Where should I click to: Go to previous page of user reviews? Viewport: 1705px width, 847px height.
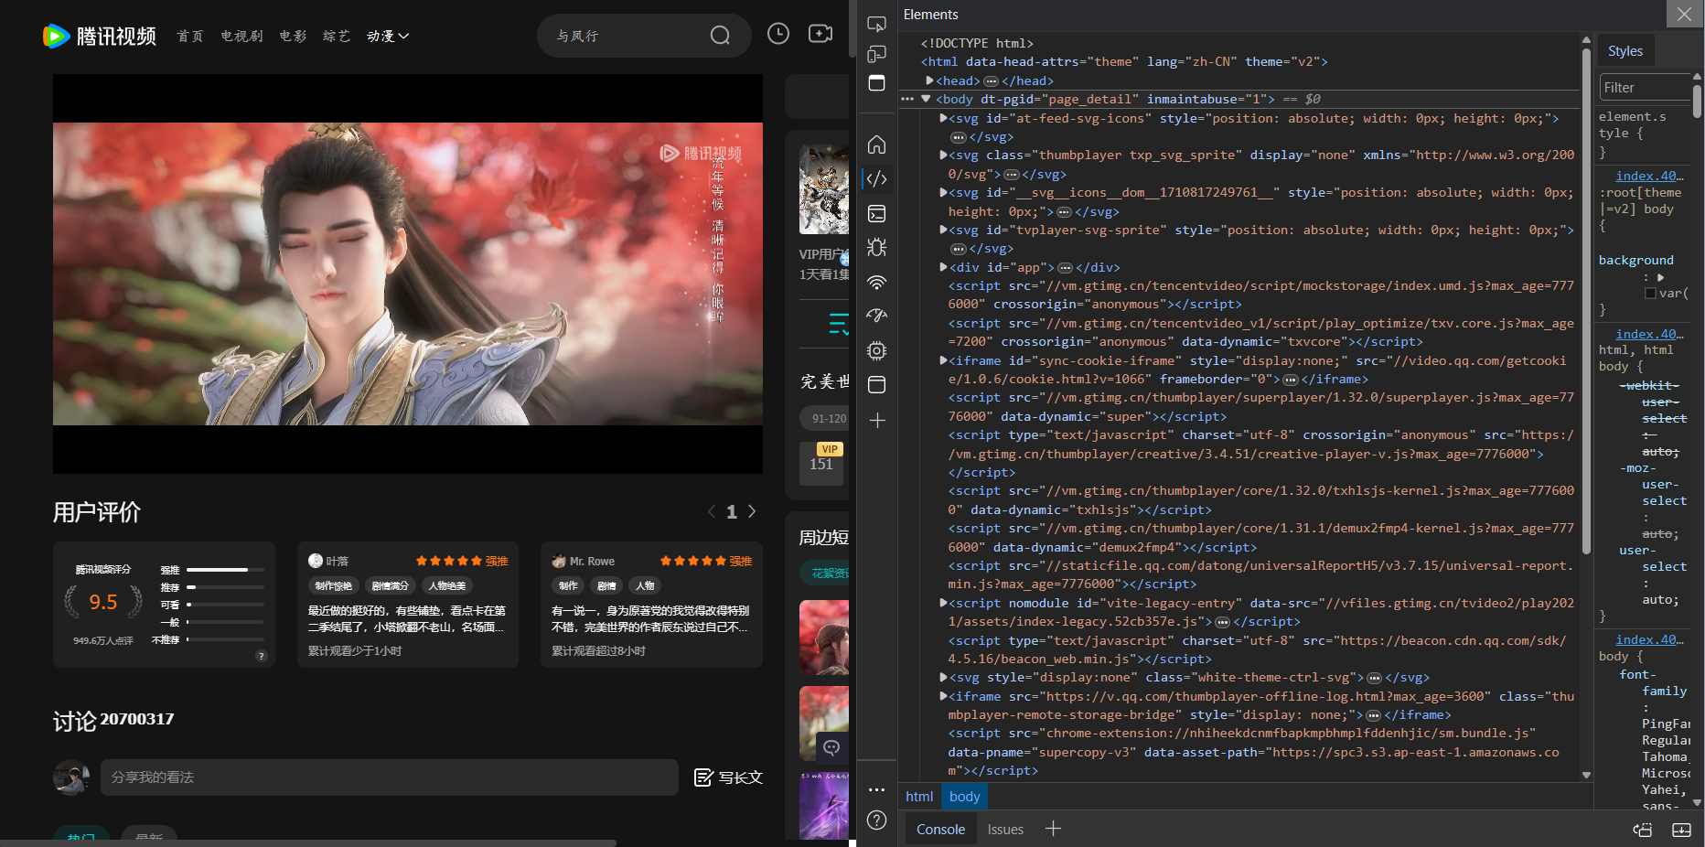coord(712,511)
